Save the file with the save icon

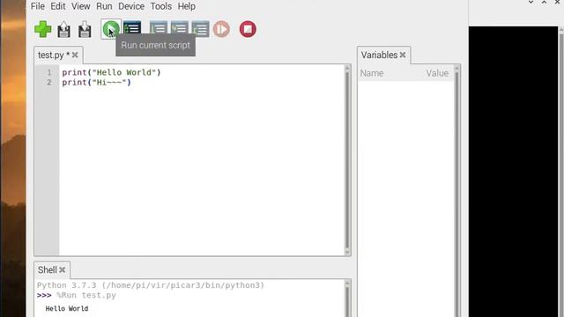pyautogui.click(x=85, y=29)
